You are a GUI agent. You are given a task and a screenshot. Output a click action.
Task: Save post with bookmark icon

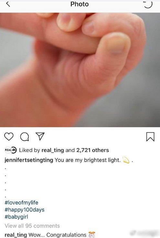(x=150, y=136)
